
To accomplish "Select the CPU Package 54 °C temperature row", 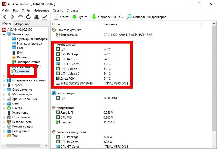I will 83,54.
